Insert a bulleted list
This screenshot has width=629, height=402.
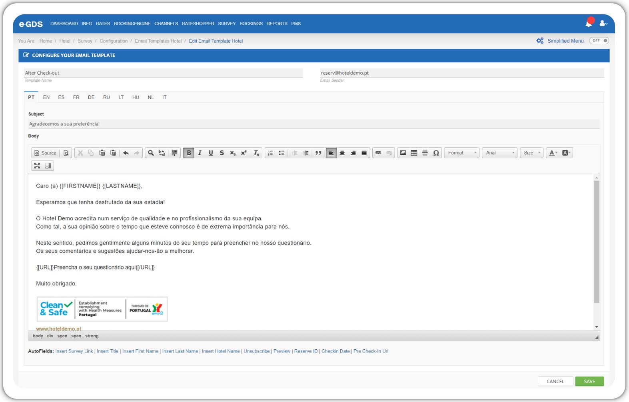[x=282, y=153]
